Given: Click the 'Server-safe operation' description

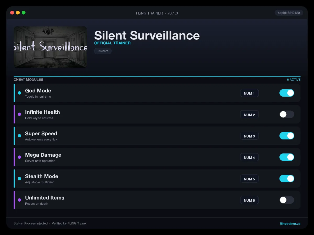Looking at the screenshot, I should click(x=40, y=161).
